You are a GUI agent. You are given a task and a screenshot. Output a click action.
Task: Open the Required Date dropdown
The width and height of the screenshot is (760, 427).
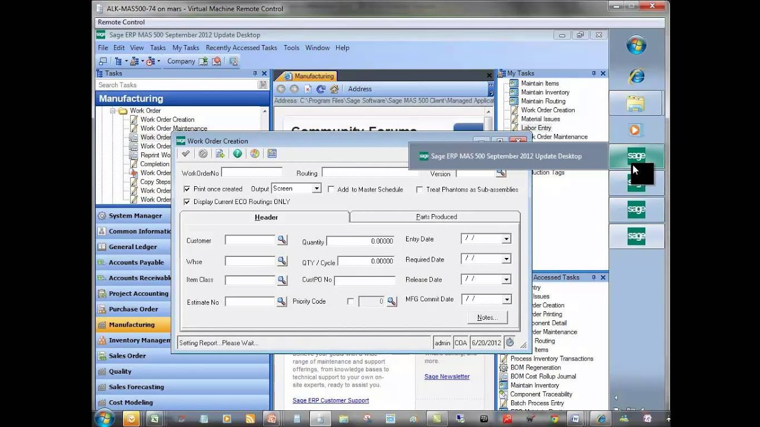pos(506,259)
